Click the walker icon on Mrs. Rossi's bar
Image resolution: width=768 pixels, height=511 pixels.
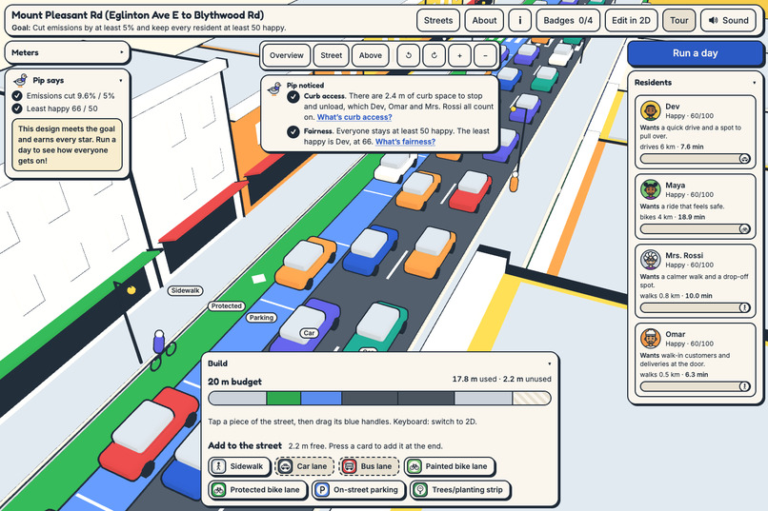pos(744,307)
